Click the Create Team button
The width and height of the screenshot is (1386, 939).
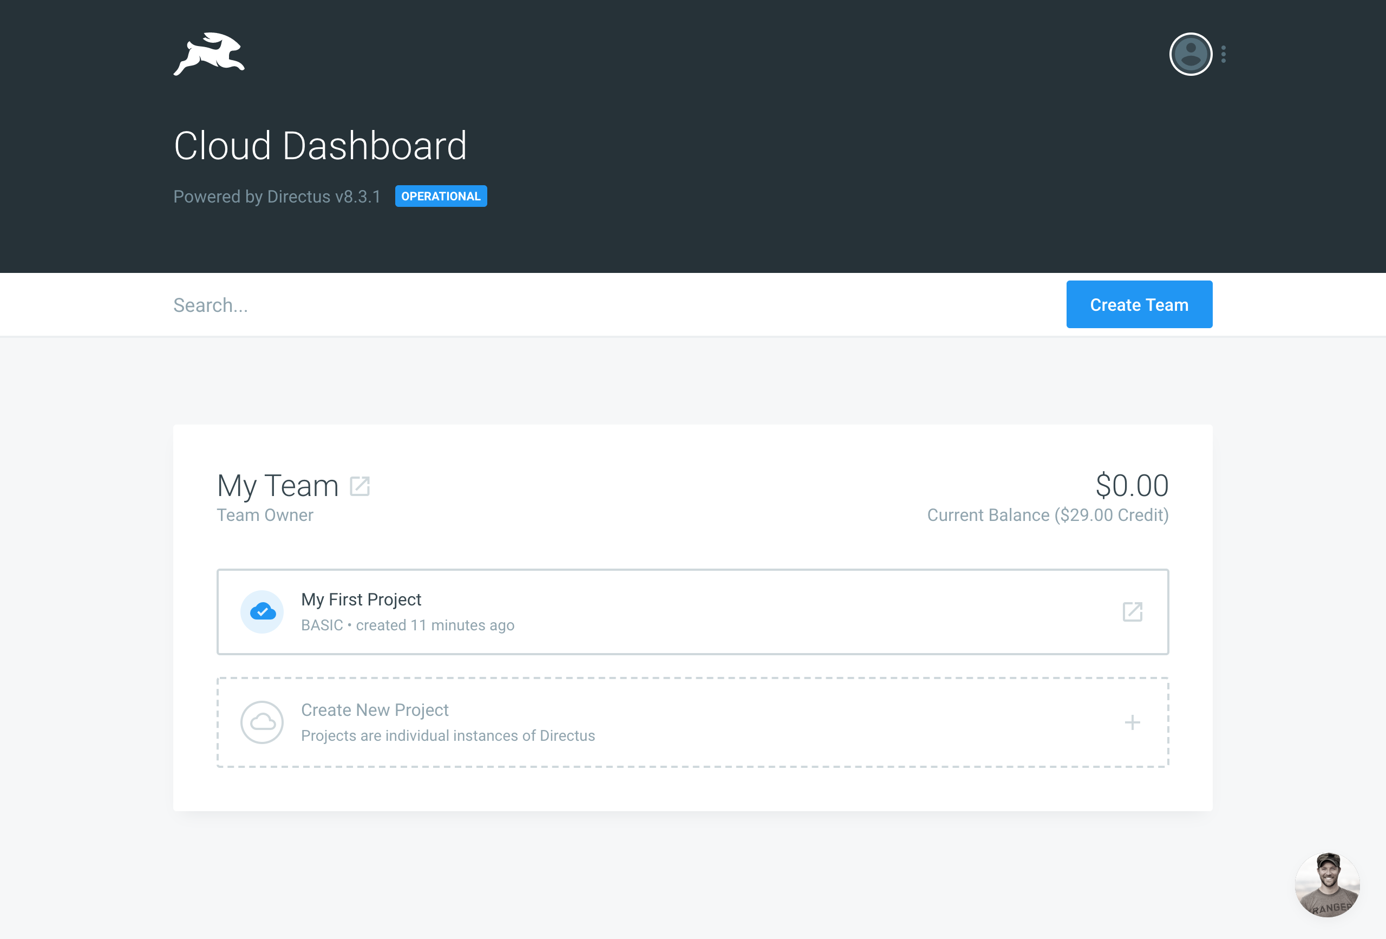pyautogui.click(x=1139, y=304)
